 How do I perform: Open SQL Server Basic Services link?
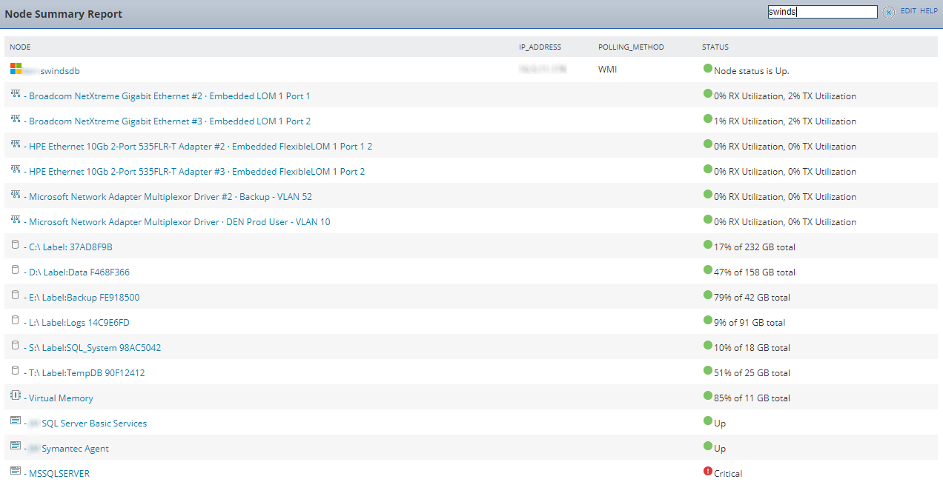click(94, 424)
